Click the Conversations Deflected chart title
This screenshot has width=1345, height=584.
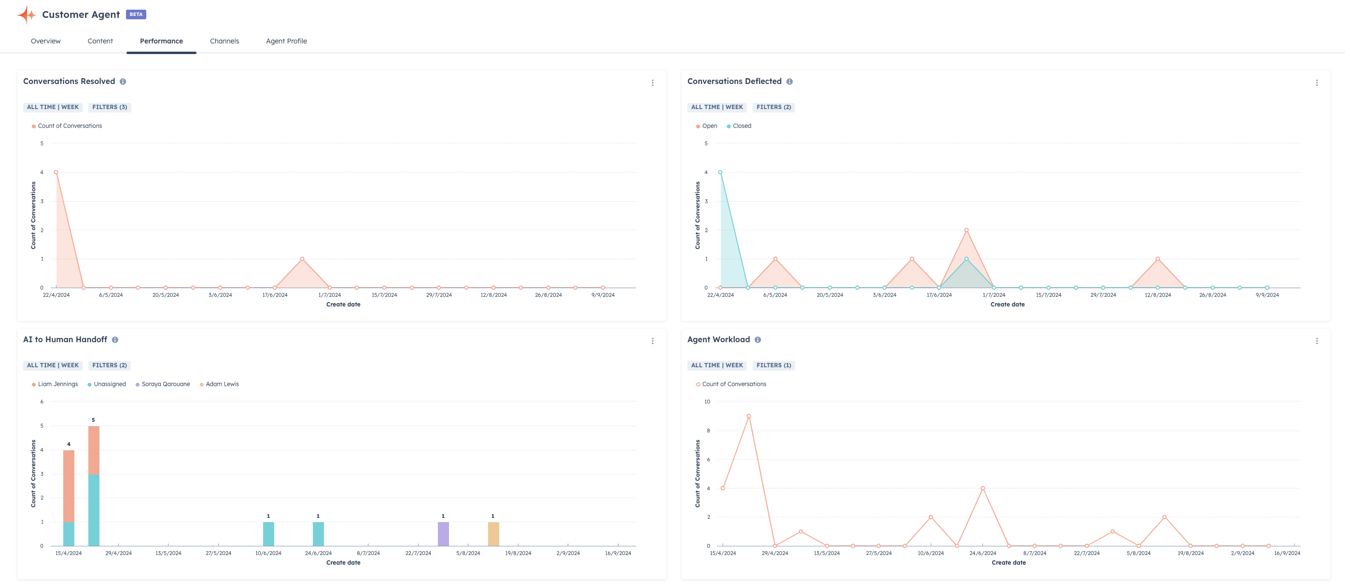coord(734,82)
